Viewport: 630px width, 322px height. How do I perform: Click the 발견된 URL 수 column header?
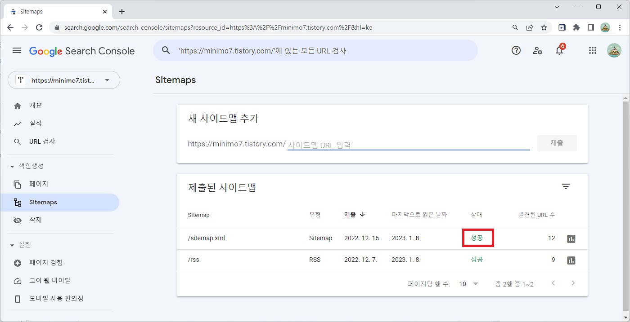pyautogui.click(x=537, y=215)
